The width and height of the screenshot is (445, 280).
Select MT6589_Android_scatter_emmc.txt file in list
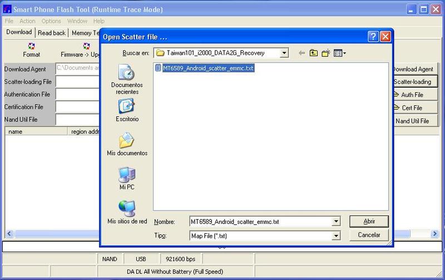point(205,68)
